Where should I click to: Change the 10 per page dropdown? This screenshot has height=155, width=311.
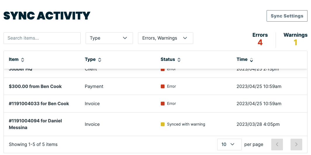(229, 145)
